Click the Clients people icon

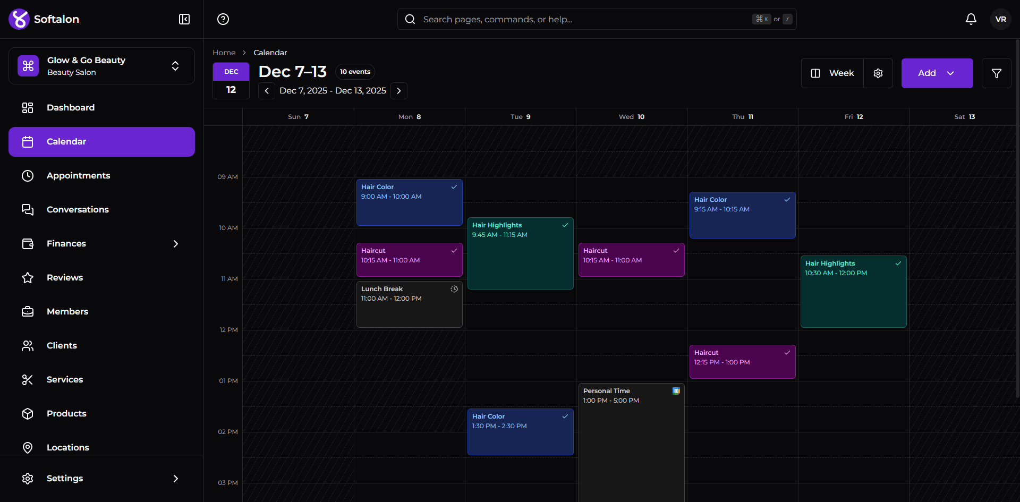click(x=28, y=346)
